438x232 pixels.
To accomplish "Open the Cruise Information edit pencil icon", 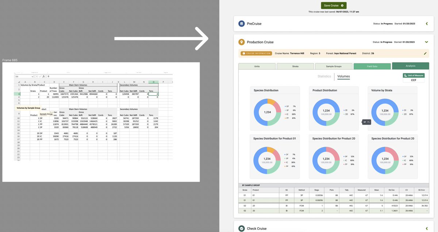I will (x=426, y=53).
